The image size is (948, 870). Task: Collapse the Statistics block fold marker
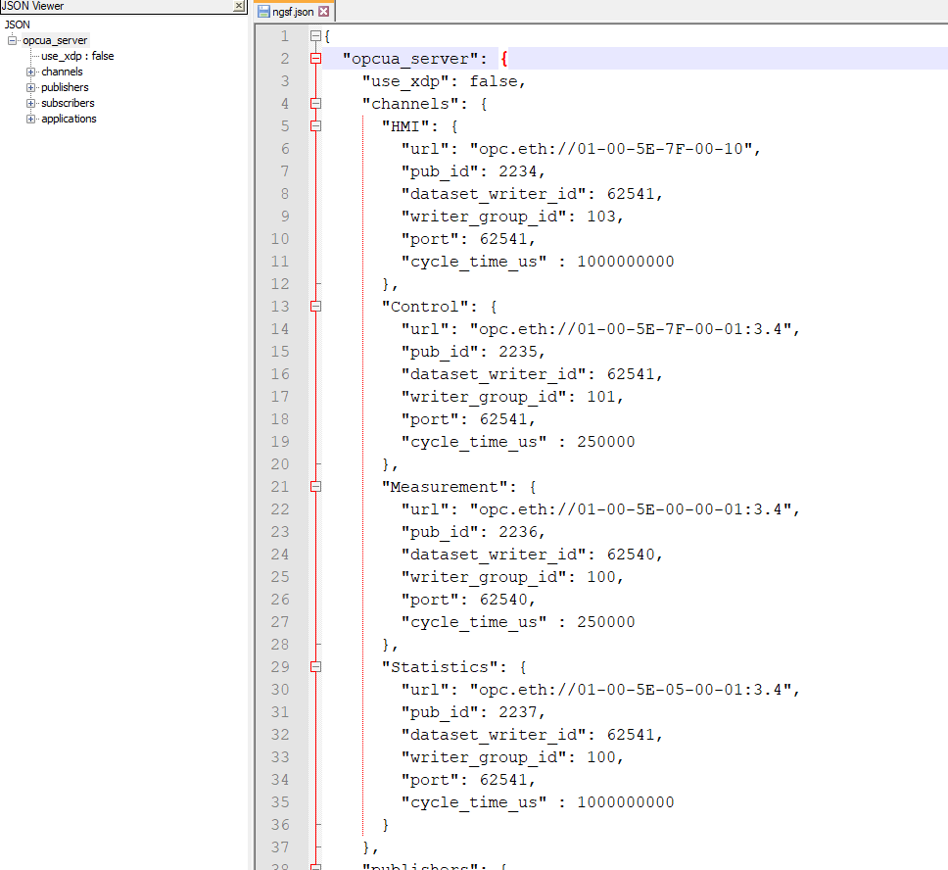tap(315, 667)
